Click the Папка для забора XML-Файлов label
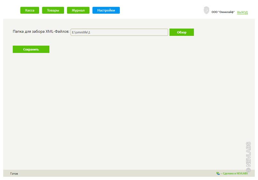Viewport: 258px width, 180px height. pos(41,32)
